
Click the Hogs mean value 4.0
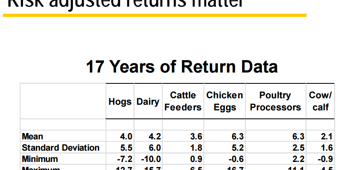(126, 137)
